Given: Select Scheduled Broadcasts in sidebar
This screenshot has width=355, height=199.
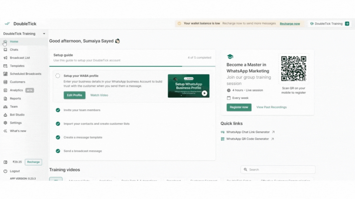Looking at the screenshot, I should (25, 74).
